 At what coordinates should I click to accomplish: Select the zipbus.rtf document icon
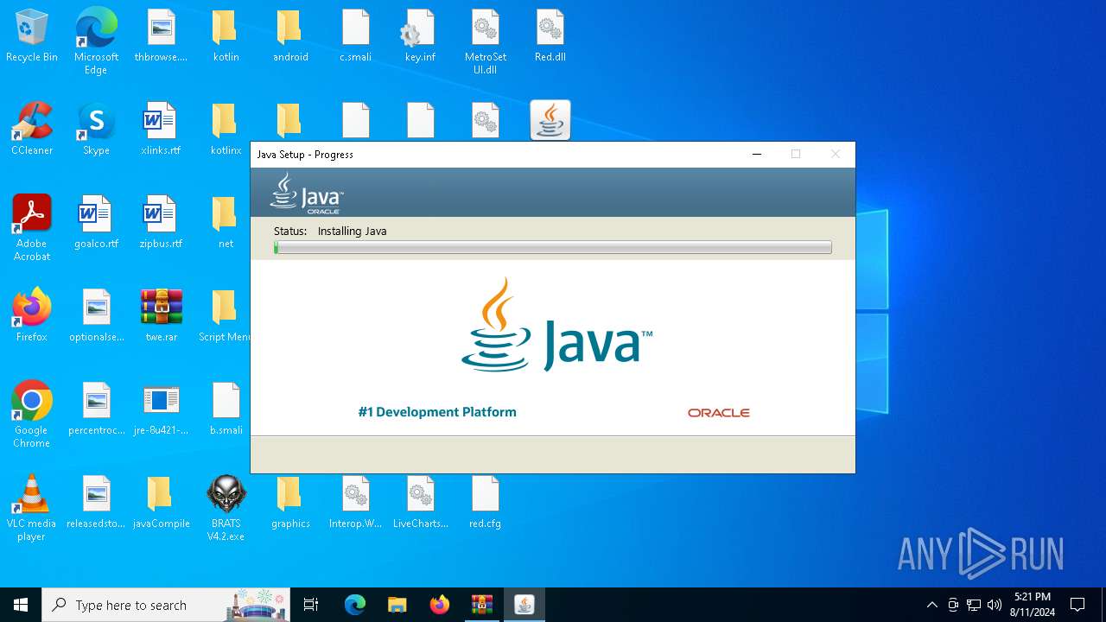(x=161, y=223)
